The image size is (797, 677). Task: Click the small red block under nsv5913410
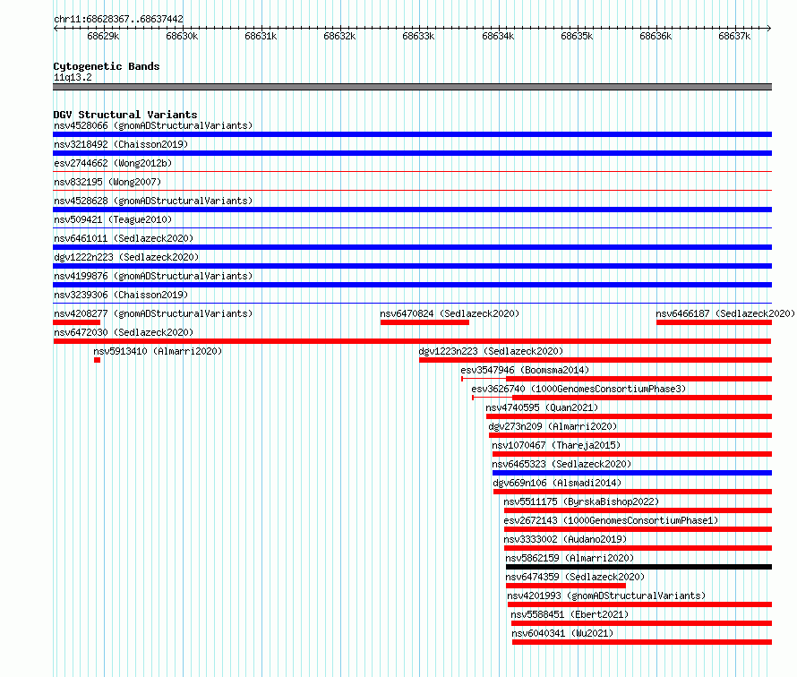97,360
